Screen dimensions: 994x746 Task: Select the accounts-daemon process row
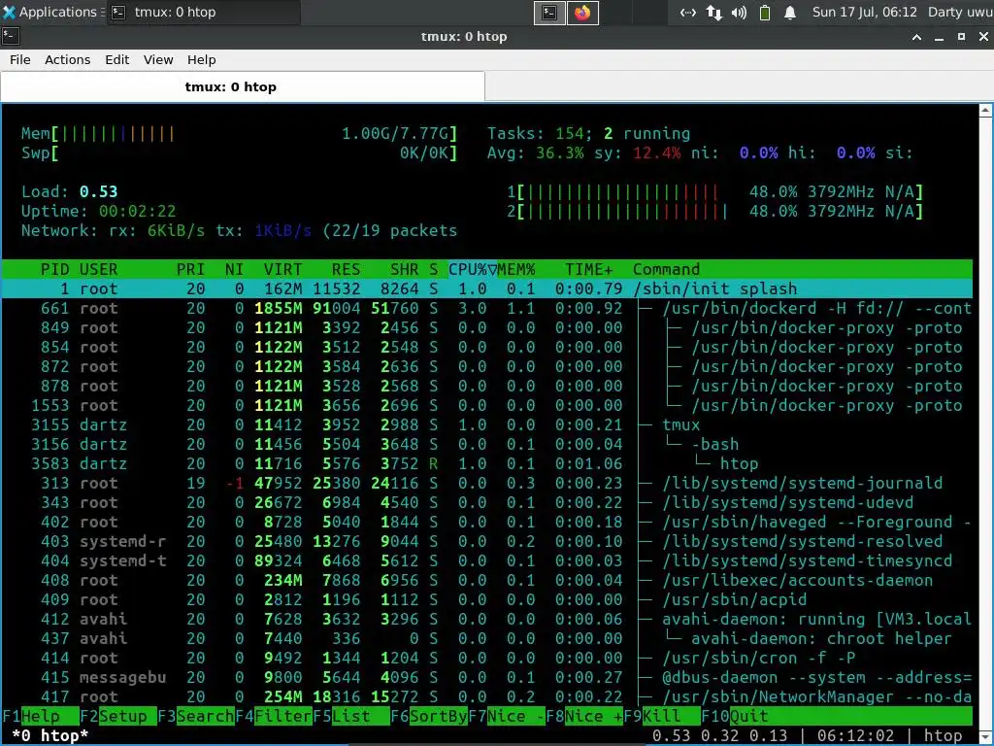coord(487,581)
